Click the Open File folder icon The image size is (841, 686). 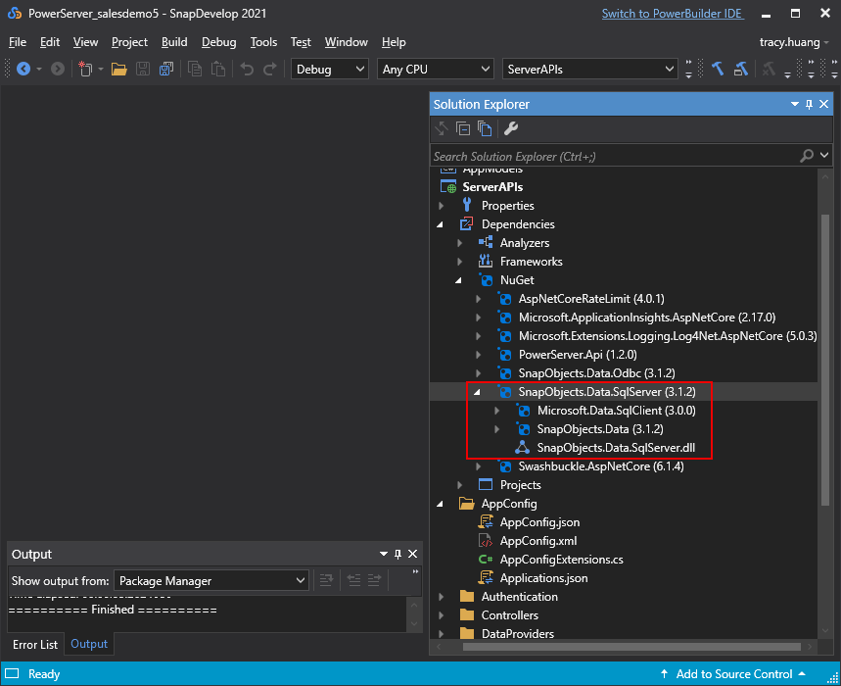coord(118,69)
